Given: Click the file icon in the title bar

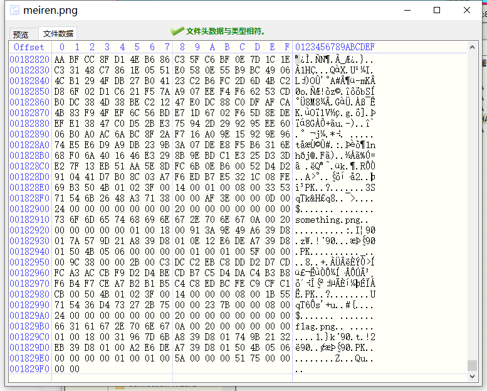Looking at the screenshot, I should [x=13, y=11].
